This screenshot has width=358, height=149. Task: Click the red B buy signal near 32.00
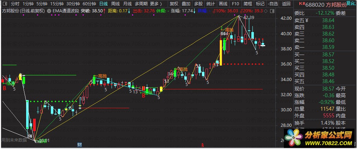tap(143, 96)
